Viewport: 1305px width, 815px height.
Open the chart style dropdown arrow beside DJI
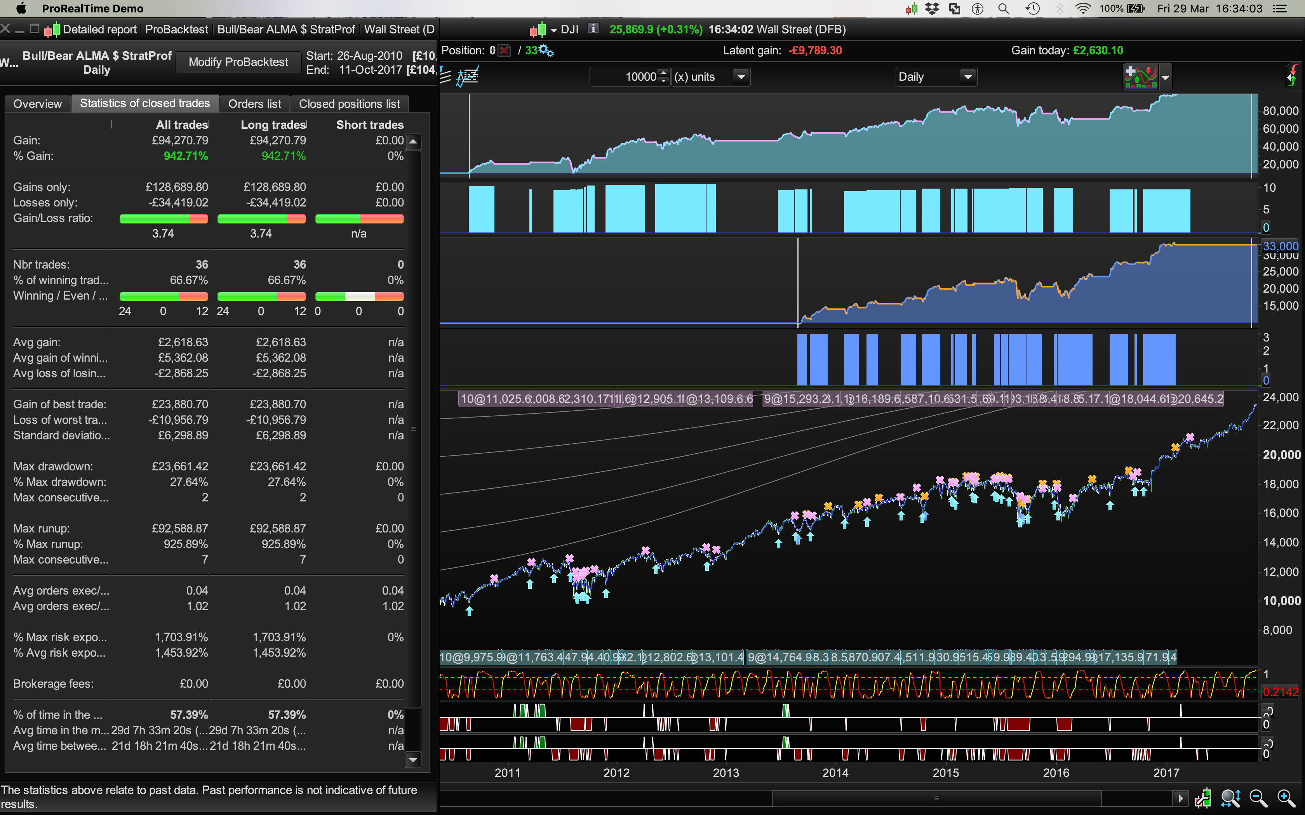553,30
